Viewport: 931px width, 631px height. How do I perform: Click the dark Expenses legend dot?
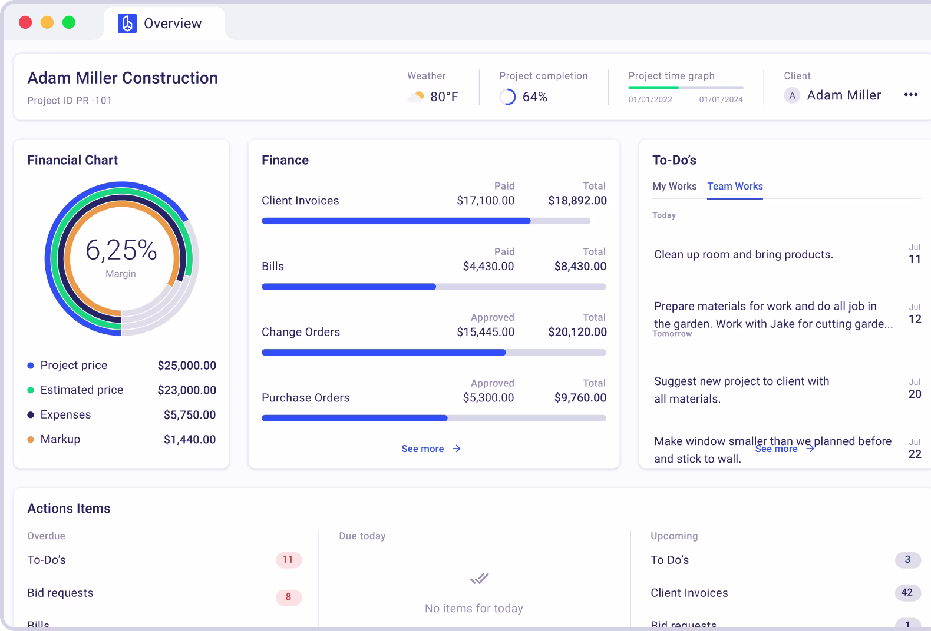pyautogui.click(x=31, y=415)
